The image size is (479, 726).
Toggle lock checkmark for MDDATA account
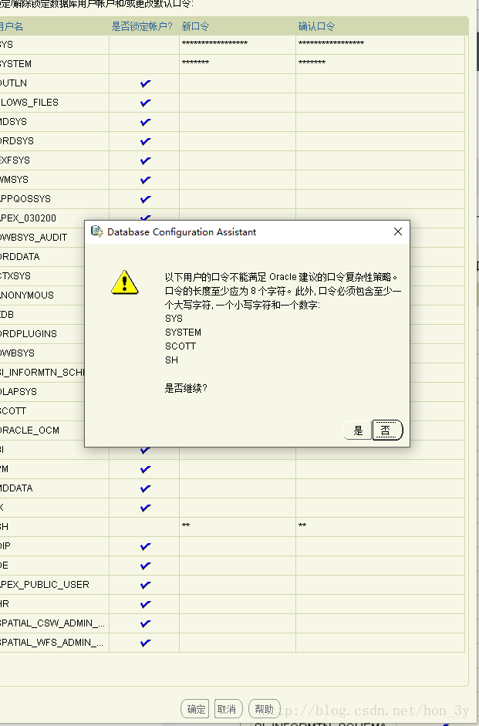(145, 488)
